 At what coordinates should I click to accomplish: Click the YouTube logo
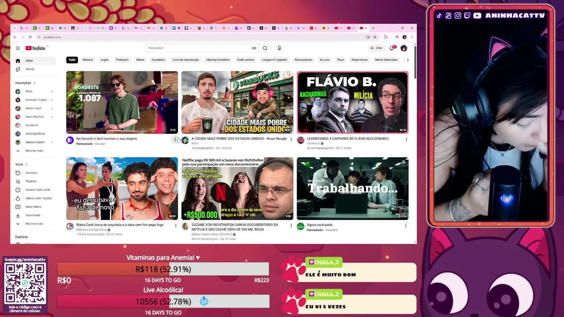pos(36,48)
